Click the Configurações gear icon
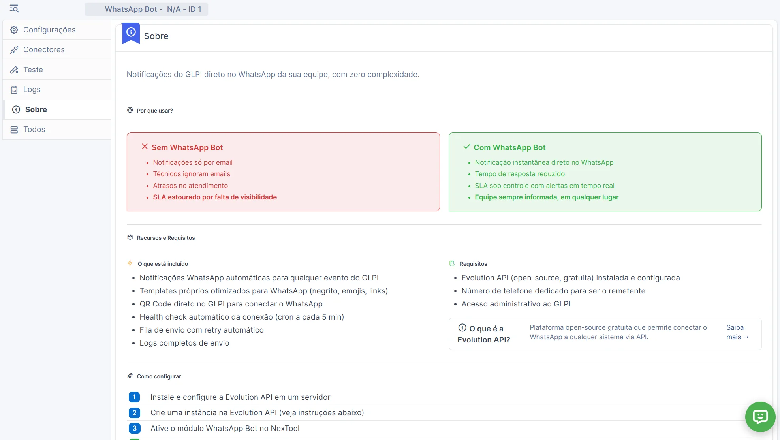 pyautogui.click(x=14, y=30)
